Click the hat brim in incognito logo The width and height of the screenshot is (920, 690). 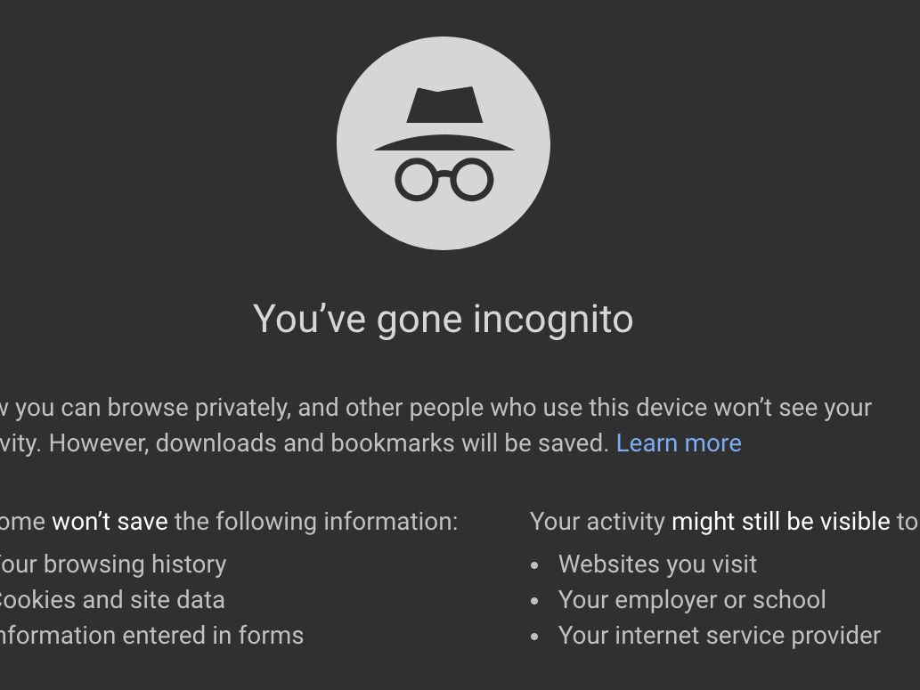coord(444,143)
